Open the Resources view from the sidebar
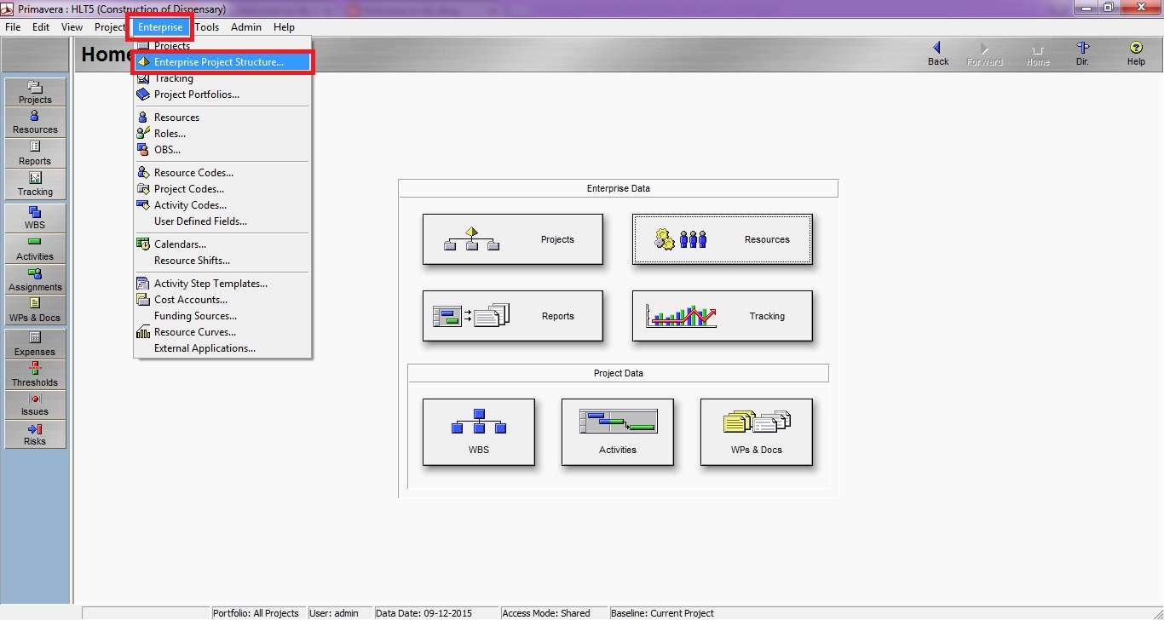The image size is (1164, 620). click(x=34, y=122)
